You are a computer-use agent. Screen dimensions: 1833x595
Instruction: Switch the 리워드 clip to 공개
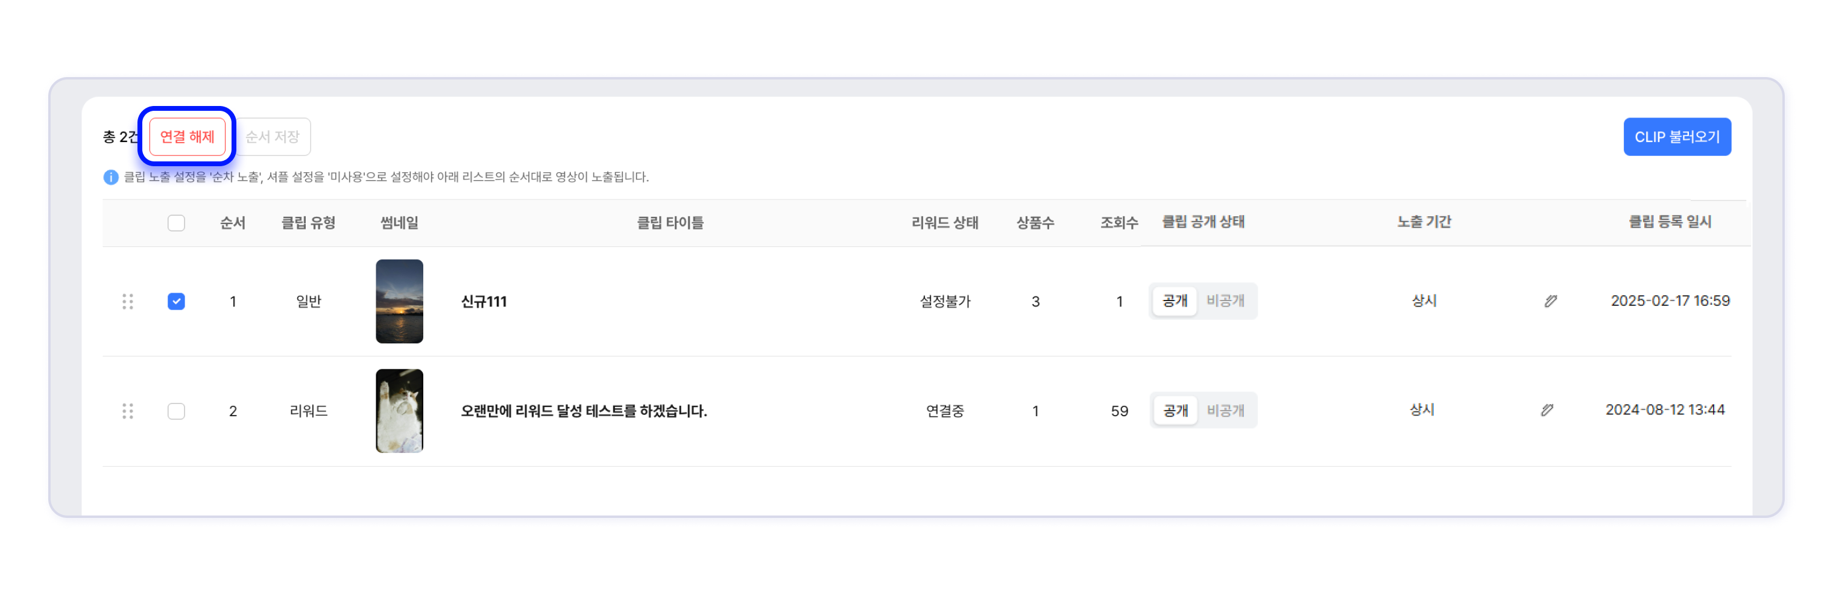click(x=1176, y=411)
